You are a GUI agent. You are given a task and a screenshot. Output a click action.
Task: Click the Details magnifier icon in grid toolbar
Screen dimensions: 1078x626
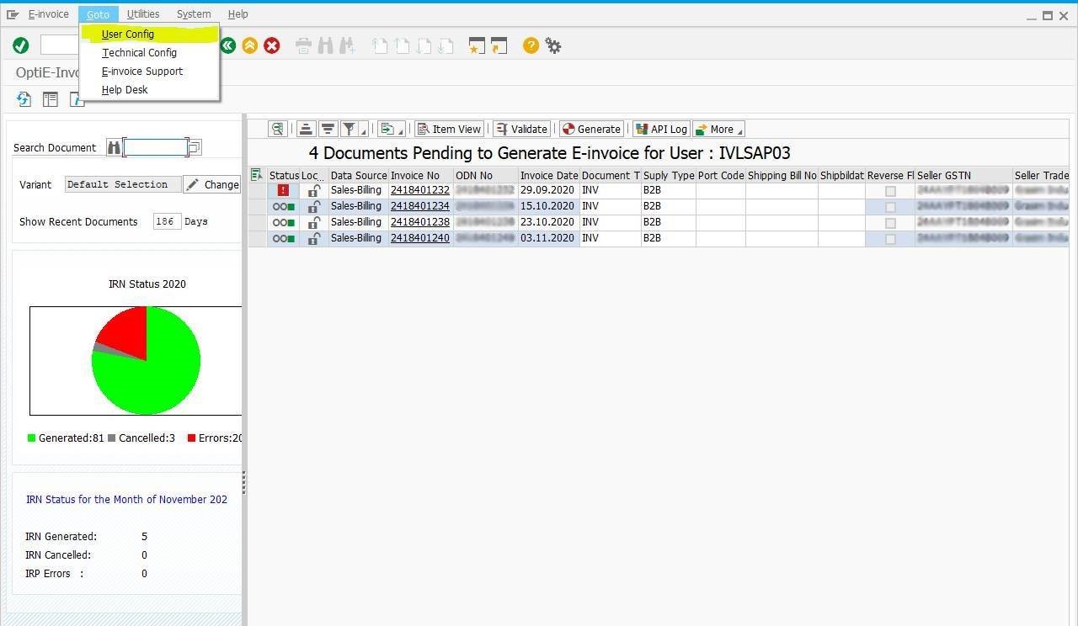tap(278, 129)
